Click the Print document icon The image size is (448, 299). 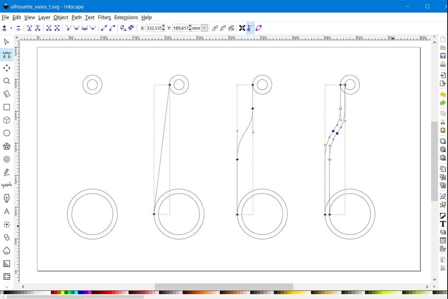pos(443,64)
